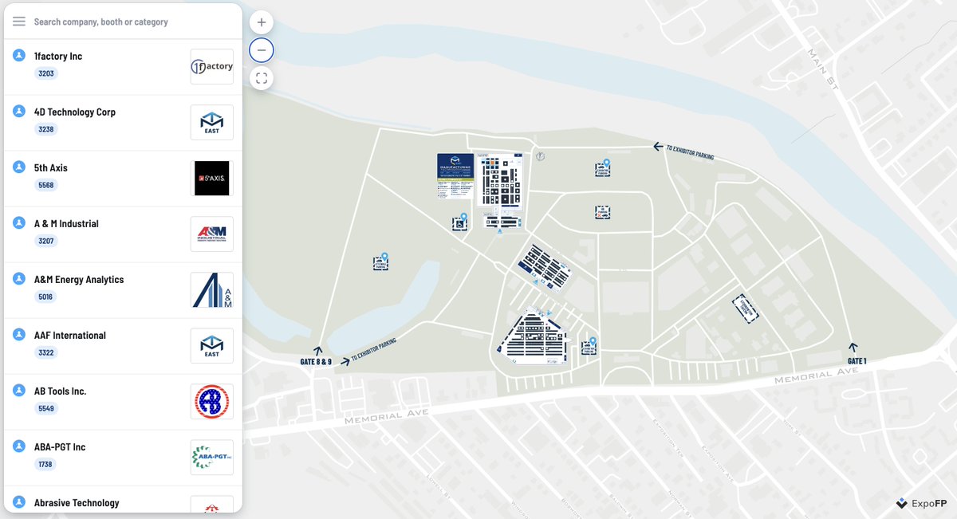Select A & M Industrial exhibitor
The image size is (957, 519).
(x=123, y=234)
